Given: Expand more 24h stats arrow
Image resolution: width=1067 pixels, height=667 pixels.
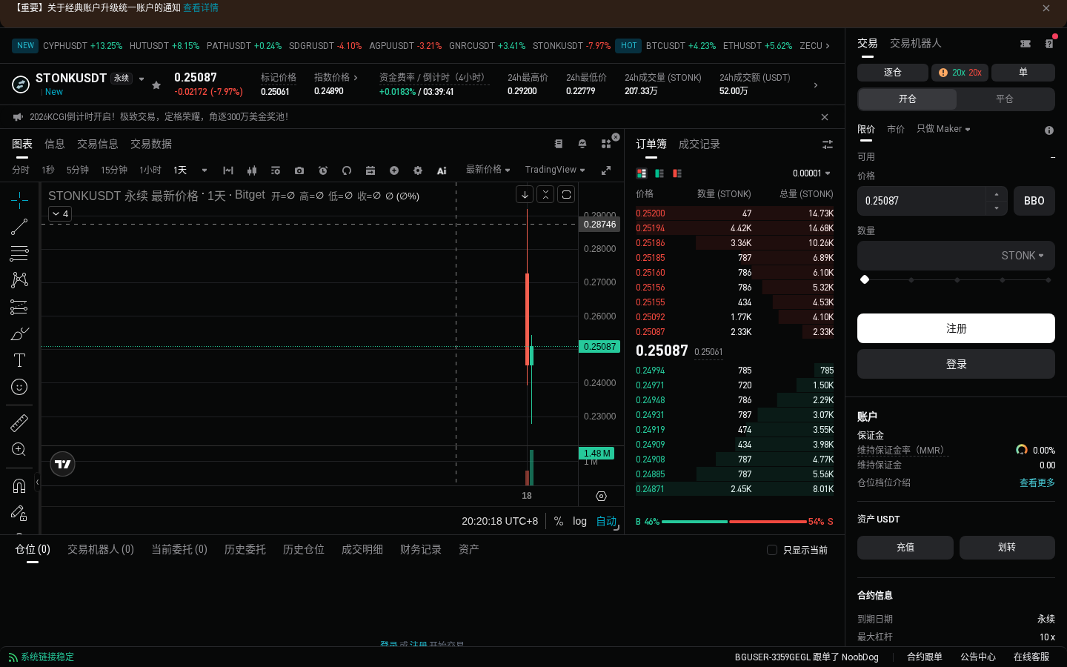Looking at the screenshot, I should click(816, 85).
